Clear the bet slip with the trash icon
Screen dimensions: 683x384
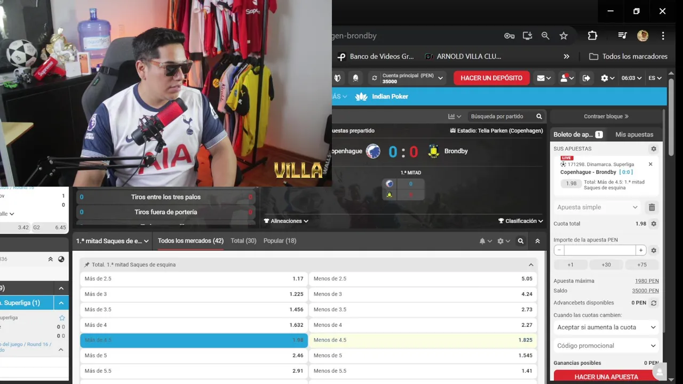pyautogui.click(x=652, y=207)
